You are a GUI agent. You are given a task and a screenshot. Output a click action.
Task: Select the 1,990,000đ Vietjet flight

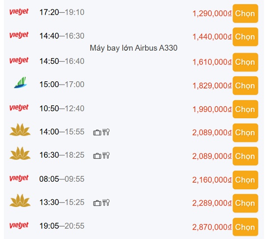(x=245, y=109)
